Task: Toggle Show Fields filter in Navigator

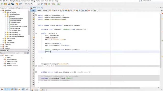Action: [x=6, y=89]
